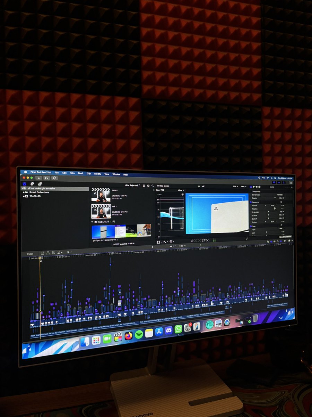Open the viewer zoom 13% dropdown
This screenshot has height=417, width=312.
click(x=235, y=186)
